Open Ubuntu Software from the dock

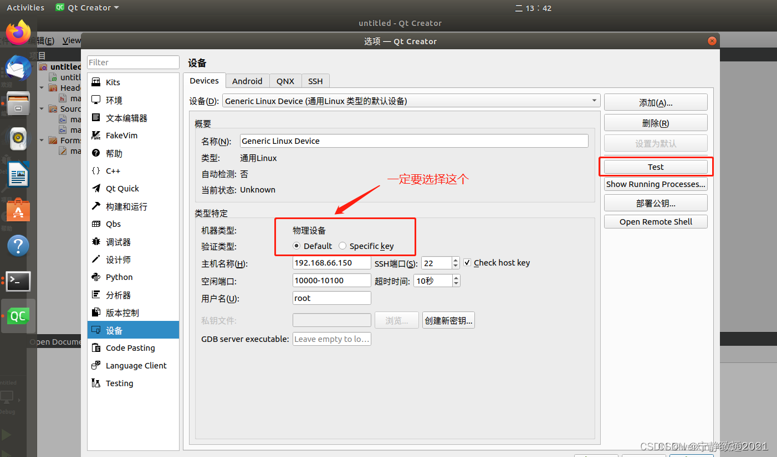[x=18, y=210]
